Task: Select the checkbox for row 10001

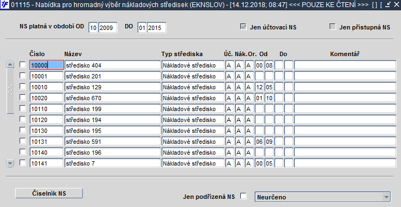Action: pyautogui.click(x=23, y=76)
